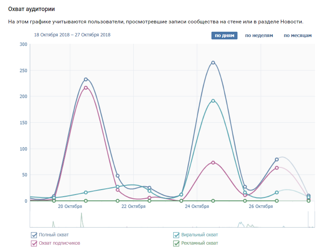
Task: Click the pink subscriber point near 63
Action: [x=277, y=168]
